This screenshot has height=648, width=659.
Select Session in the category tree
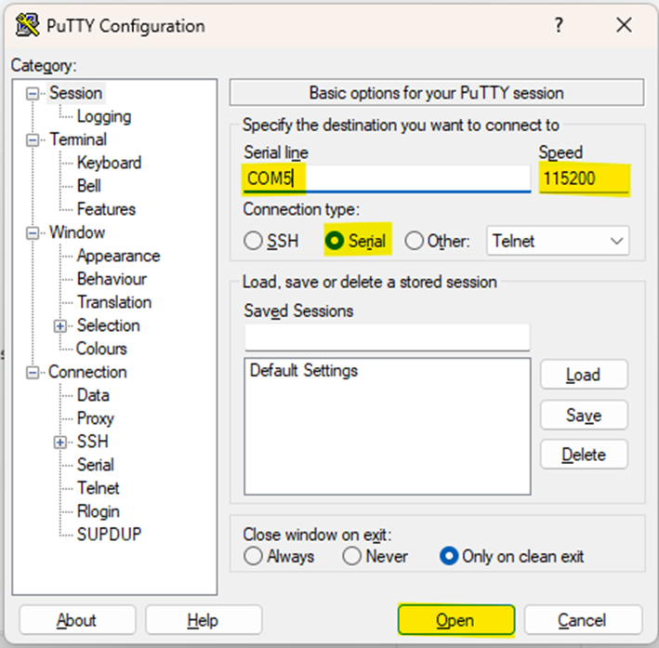pyautogui.click(x=75, y=93)
